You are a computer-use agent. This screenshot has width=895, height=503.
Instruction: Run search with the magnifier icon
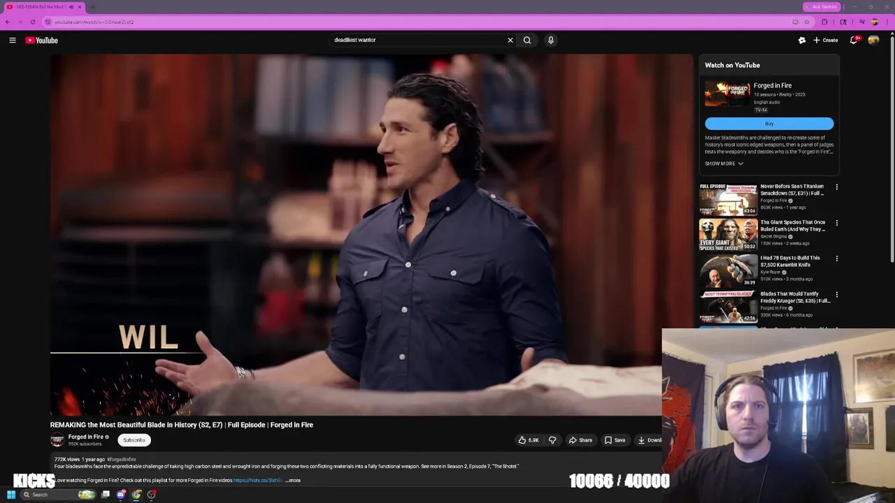(527, 41)
